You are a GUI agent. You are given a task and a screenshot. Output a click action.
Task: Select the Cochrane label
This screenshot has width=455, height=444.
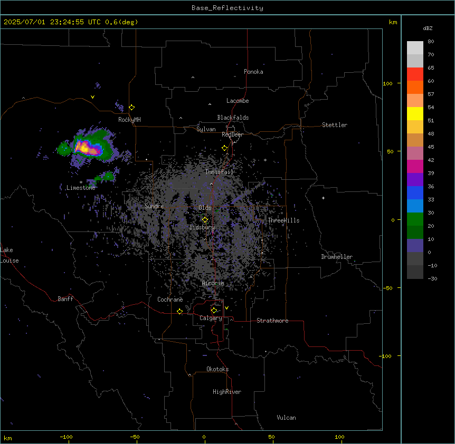170,300
